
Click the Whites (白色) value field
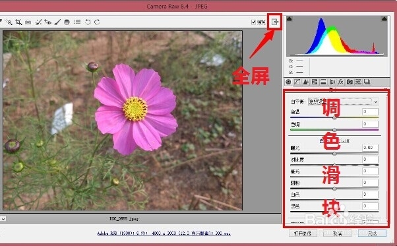(370, 195)
